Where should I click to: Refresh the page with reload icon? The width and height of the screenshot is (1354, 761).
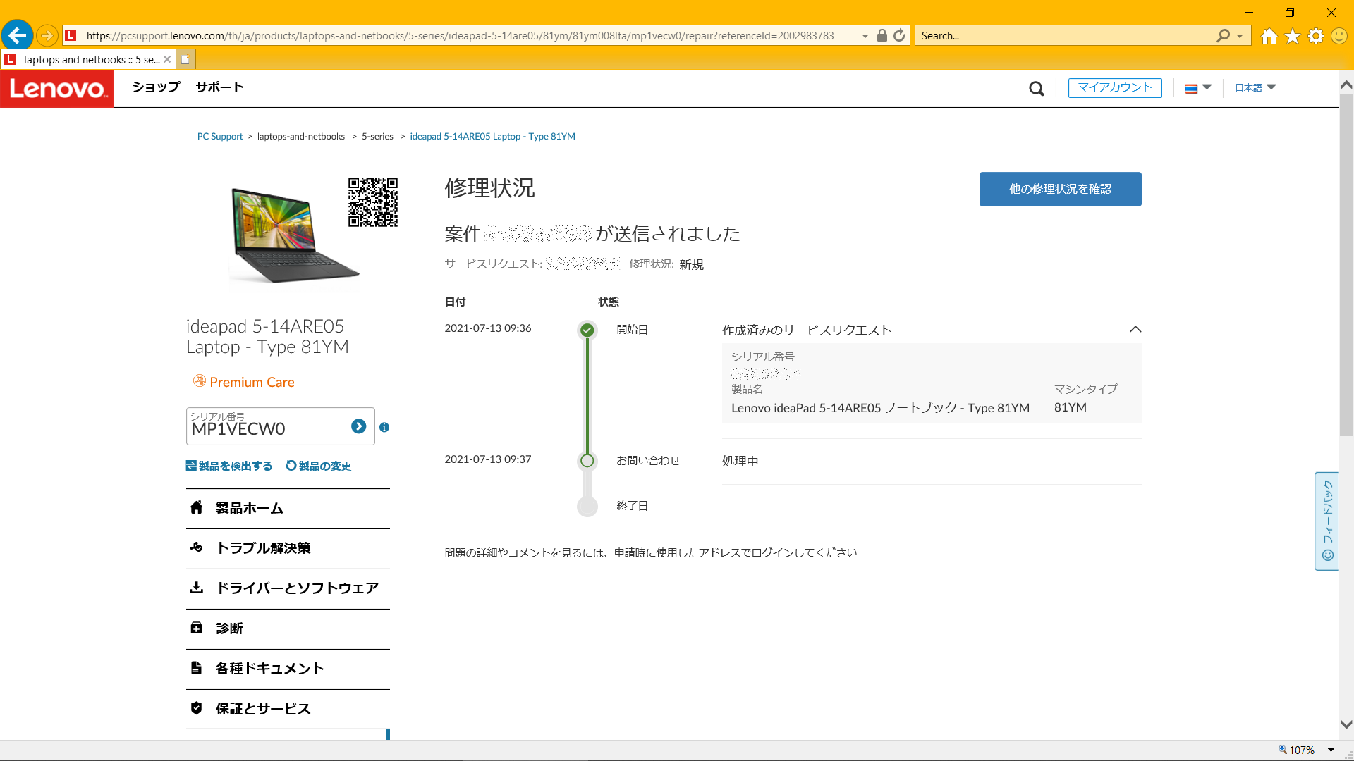pos(899,35)
